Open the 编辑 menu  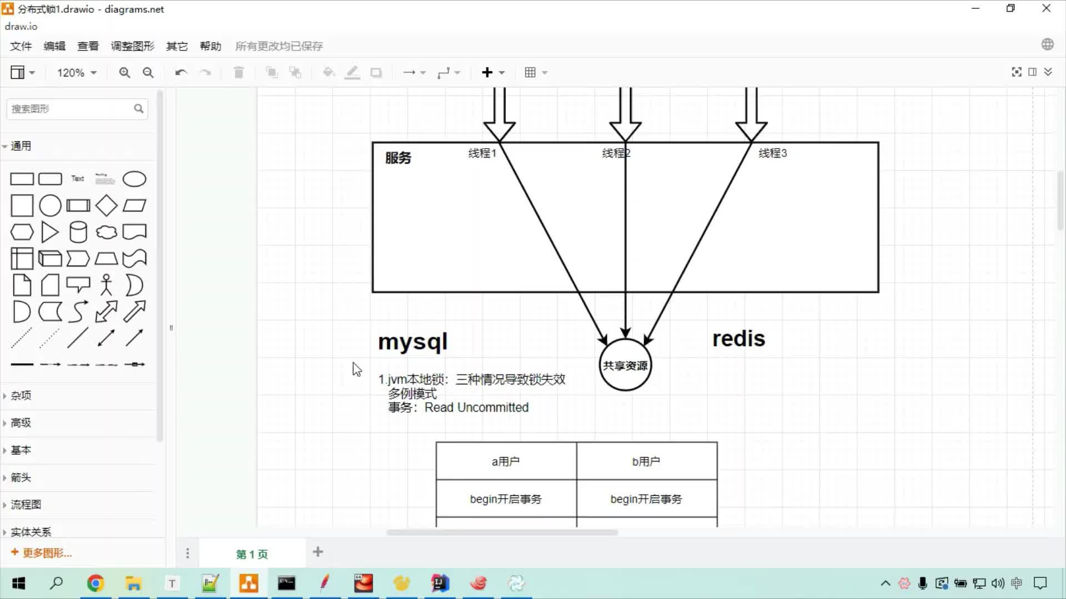[x=54, y=46]
